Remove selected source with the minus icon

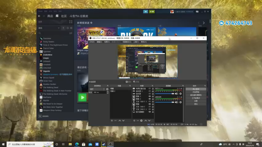(138, 121)
